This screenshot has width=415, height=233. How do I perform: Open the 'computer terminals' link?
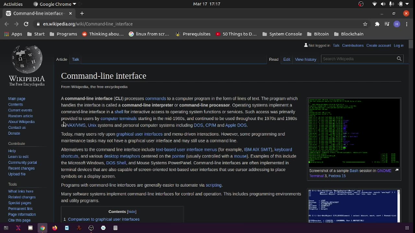point(118,118)
